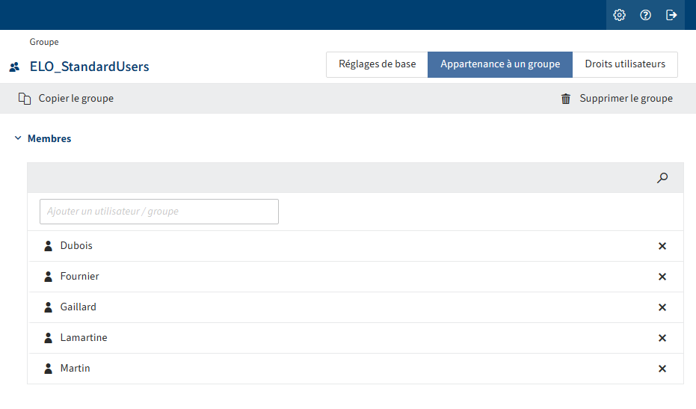Screen dimensions: 696x409
Task: Open the Droits utilisateurs tab
Action: click(625, 64)
